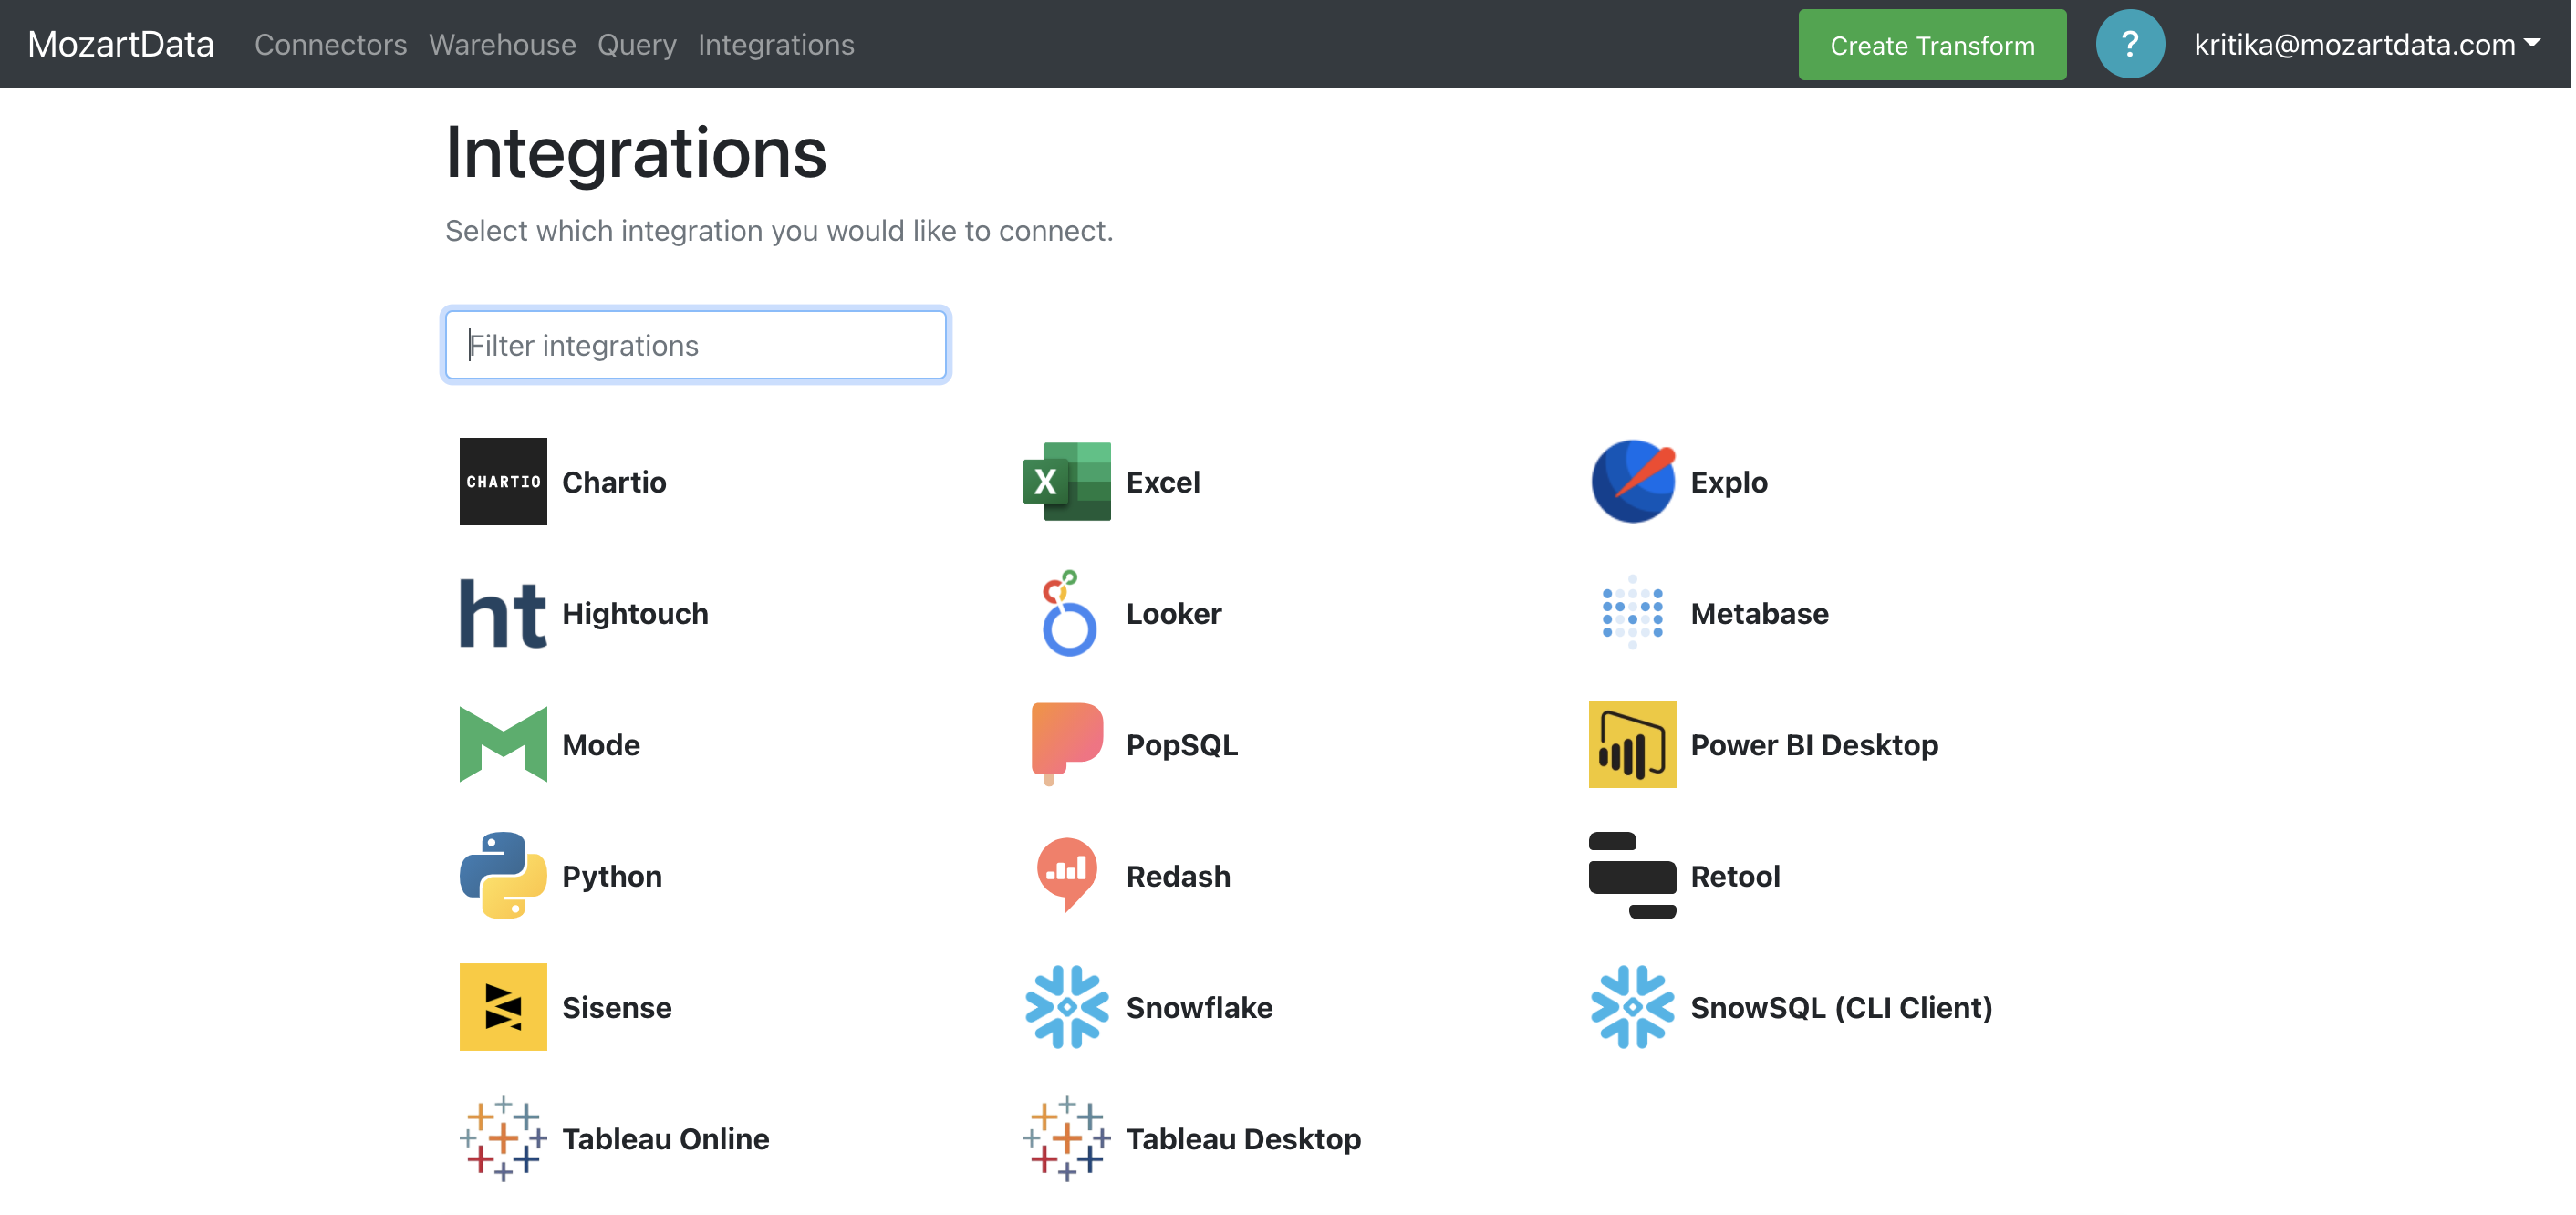Select the Sisense label

(617, 1007)
